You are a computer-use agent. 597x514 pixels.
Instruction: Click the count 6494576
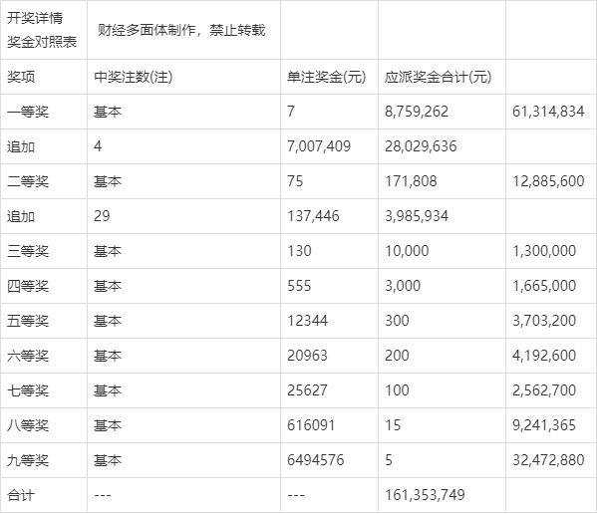click(316, 460)
